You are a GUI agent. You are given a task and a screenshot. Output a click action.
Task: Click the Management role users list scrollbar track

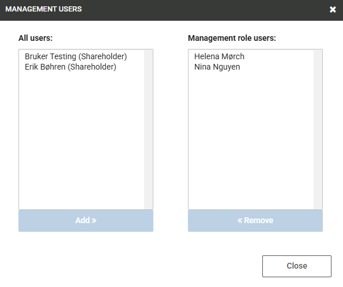[x=318, y=129]
